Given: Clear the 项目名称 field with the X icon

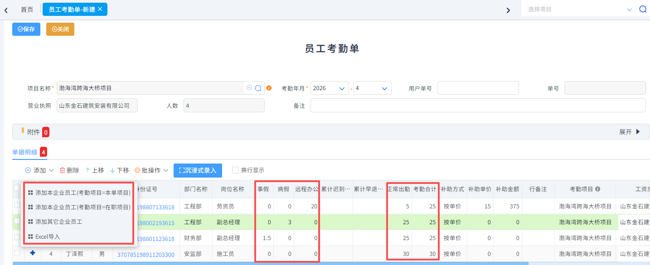Looking at the screenshot, I should [x=249, y=88].
